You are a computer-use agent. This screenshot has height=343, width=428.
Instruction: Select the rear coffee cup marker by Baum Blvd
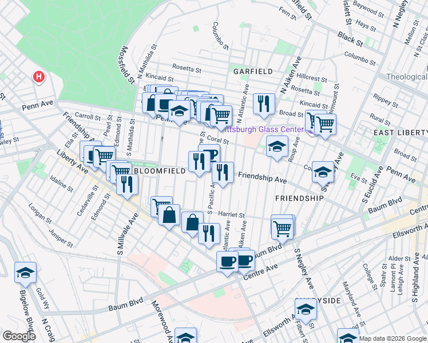click(247, 261)
